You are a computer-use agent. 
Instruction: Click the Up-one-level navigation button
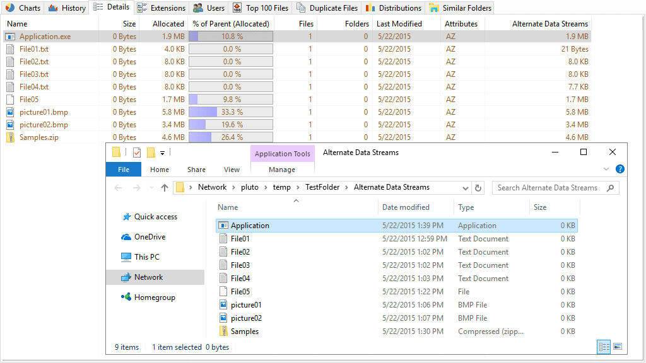(x=165, y=187)
